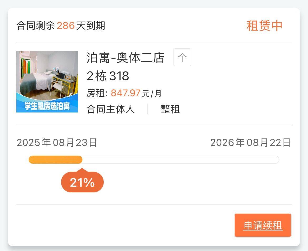Click the 元/月 unit text
The width and height of the screenshot is (308, 251).
[x=152, y=94]
